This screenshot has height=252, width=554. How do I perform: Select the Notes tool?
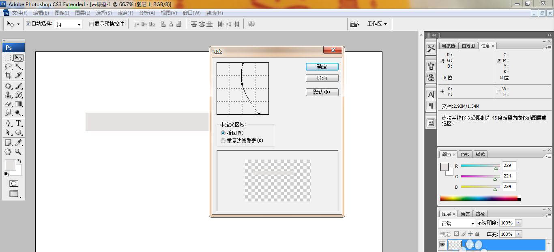click(x=8, y=143)
